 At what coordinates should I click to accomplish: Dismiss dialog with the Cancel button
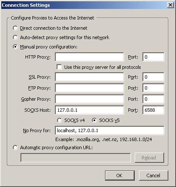tap(153, 176)
